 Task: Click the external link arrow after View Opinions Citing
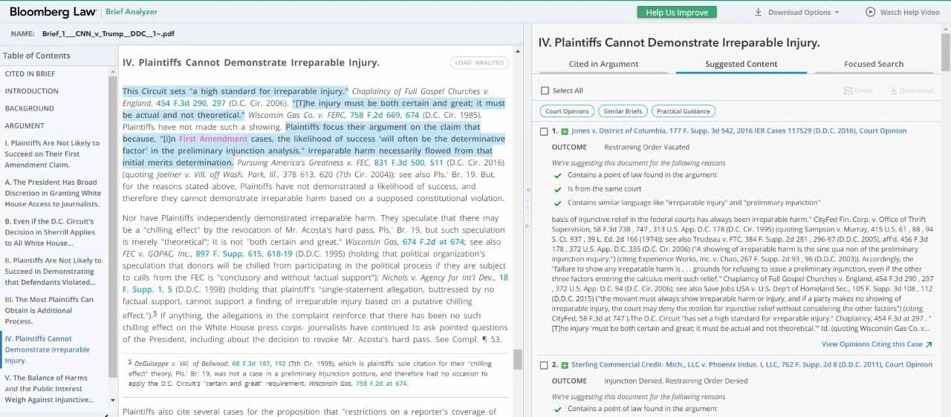[929, 344]
